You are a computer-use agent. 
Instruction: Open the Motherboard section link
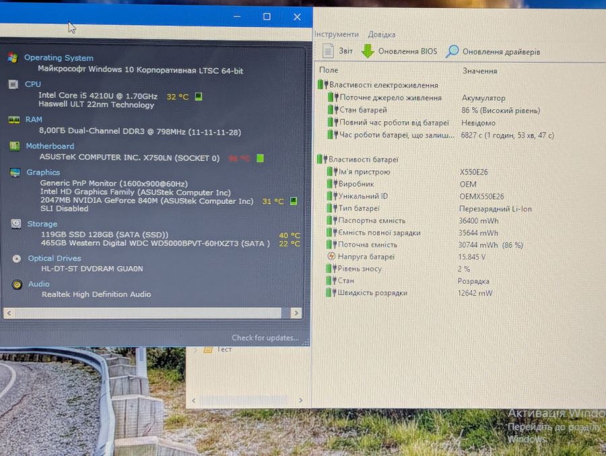[50, 145]
